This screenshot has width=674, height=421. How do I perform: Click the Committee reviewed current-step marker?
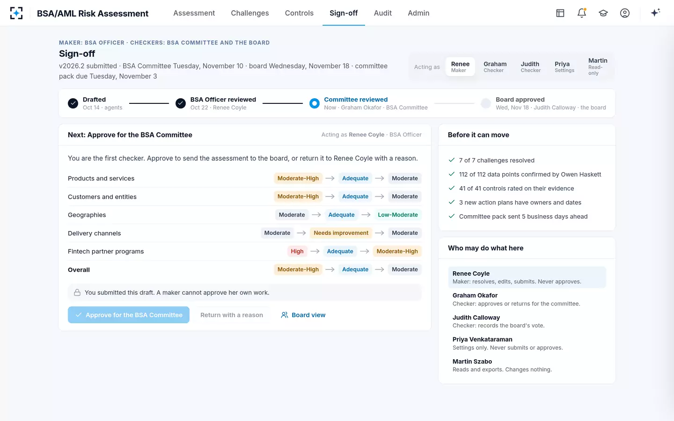pos(315,103)
